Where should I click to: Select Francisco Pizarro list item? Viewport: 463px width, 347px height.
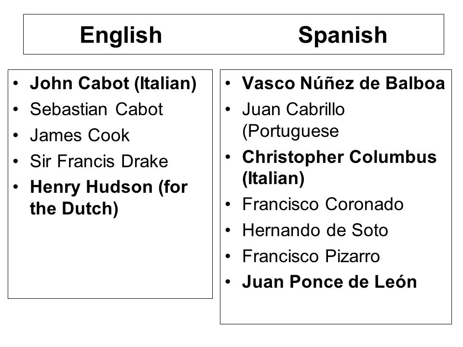311,256
